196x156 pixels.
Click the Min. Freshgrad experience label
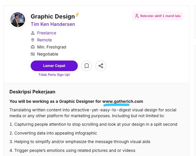(52, 47)
